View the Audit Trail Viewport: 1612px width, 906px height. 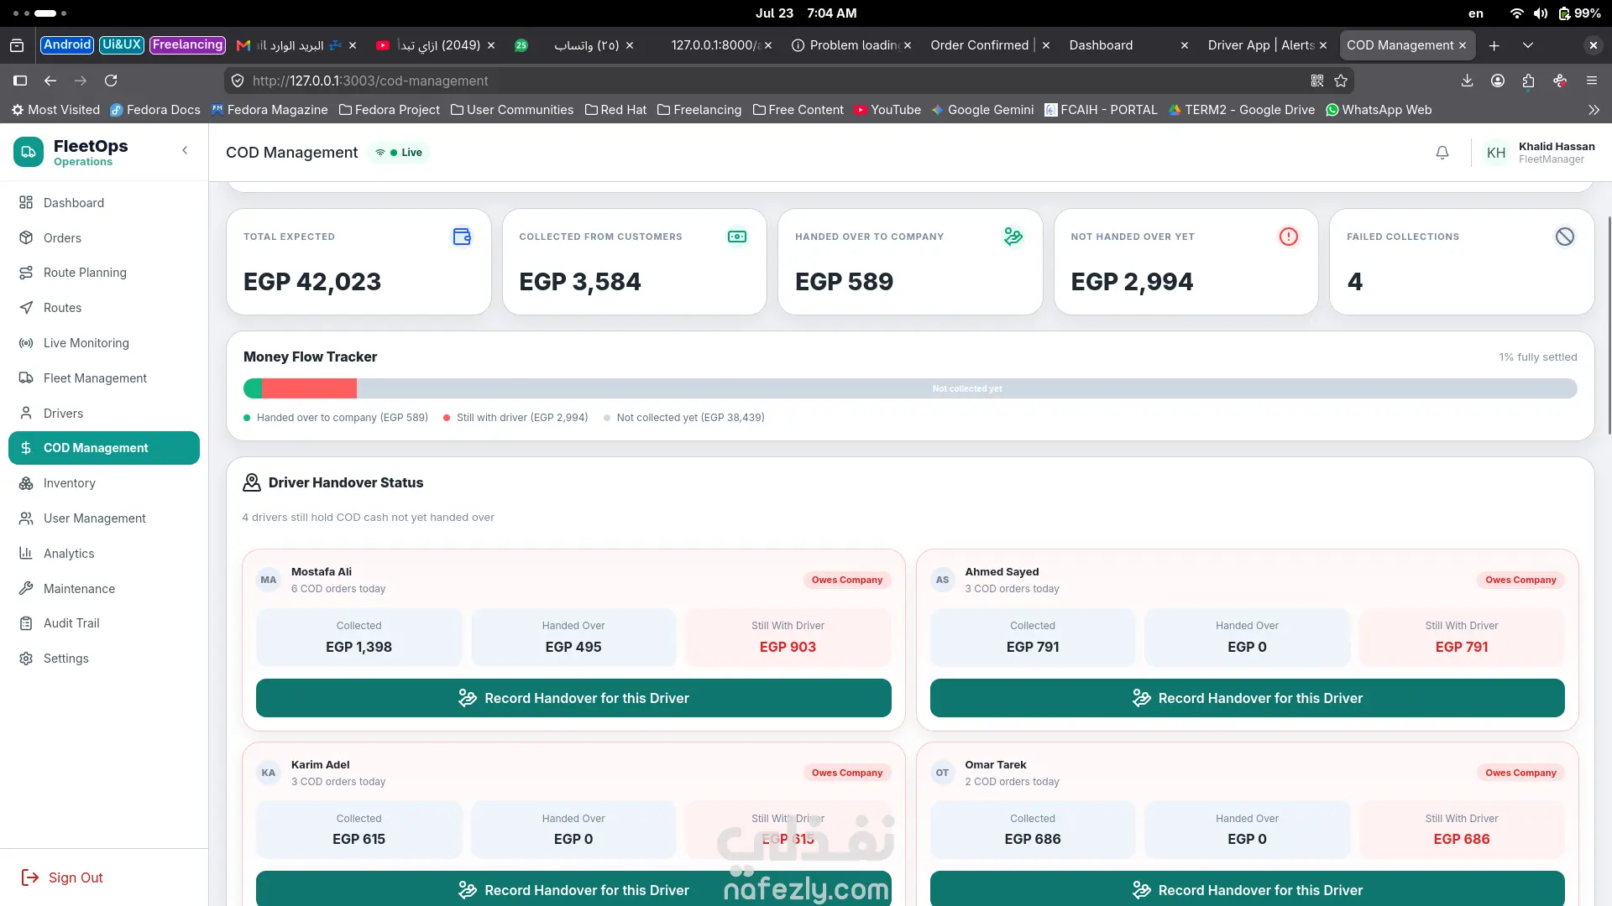104,623
